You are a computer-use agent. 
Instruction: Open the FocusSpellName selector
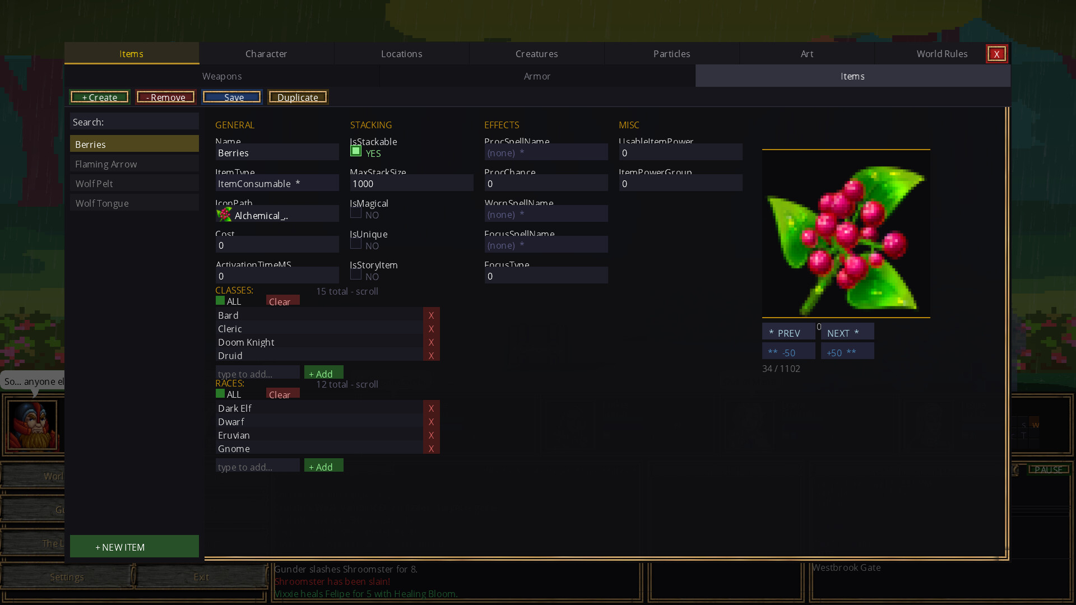[x=546, y=245]
